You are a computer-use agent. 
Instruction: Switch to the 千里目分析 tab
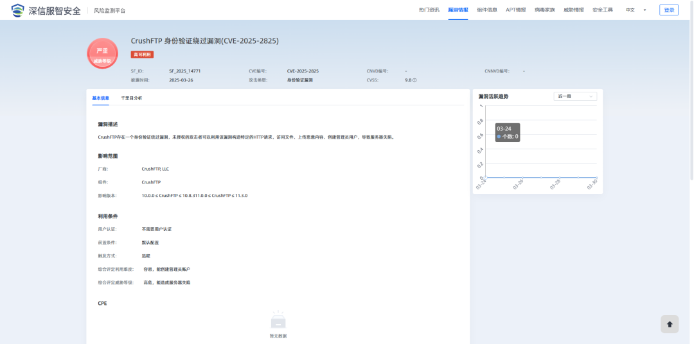[132, 98]
